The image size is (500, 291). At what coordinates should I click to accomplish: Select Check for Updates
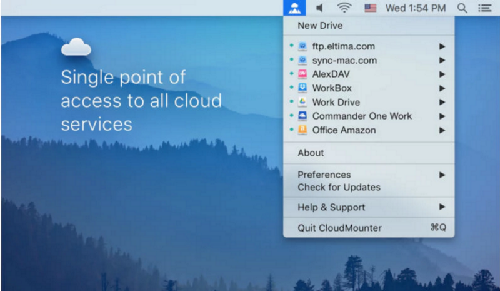[369, 187]
